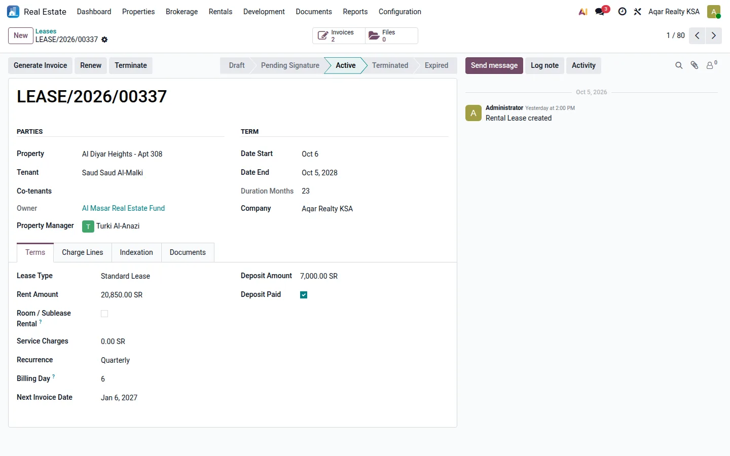Image resolution: width=730 pixels, height=456 pixels.
Task: Go to previous record arrow
Action: 697,35
